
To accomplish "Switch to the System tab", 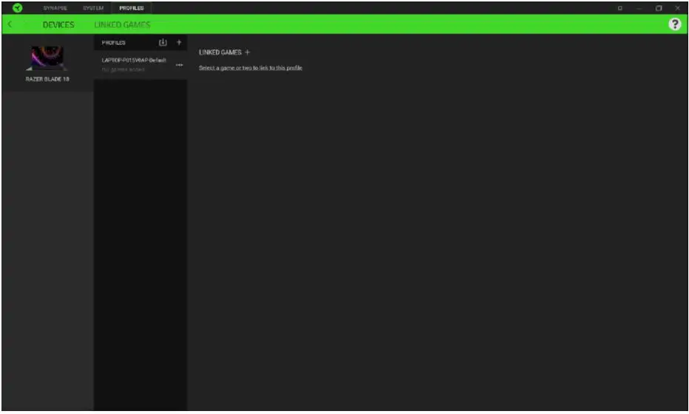I will pyautogui.click(x=93, y=8).
